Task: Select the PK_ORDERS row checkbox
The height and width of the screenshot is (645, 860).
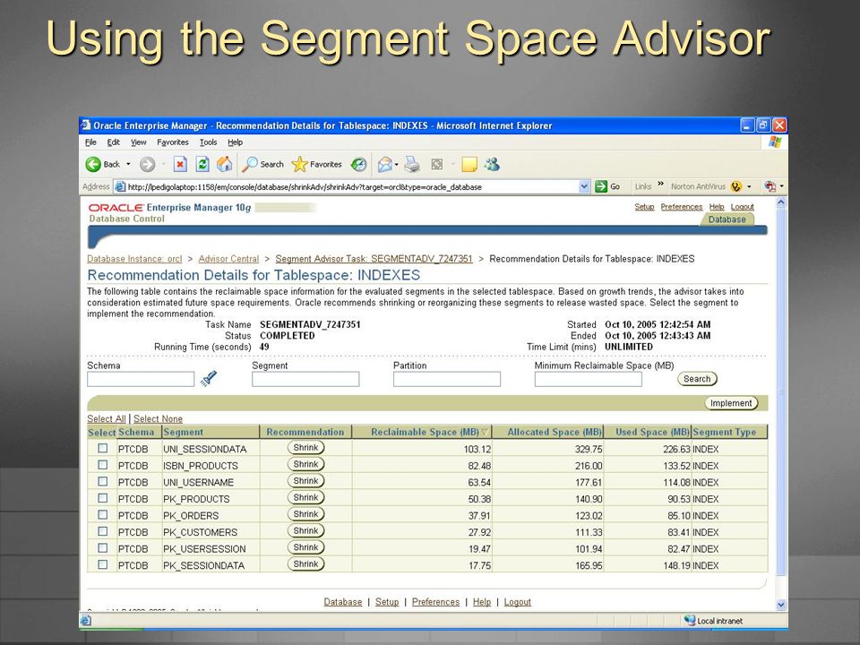Action: click(x=102, y=514)
